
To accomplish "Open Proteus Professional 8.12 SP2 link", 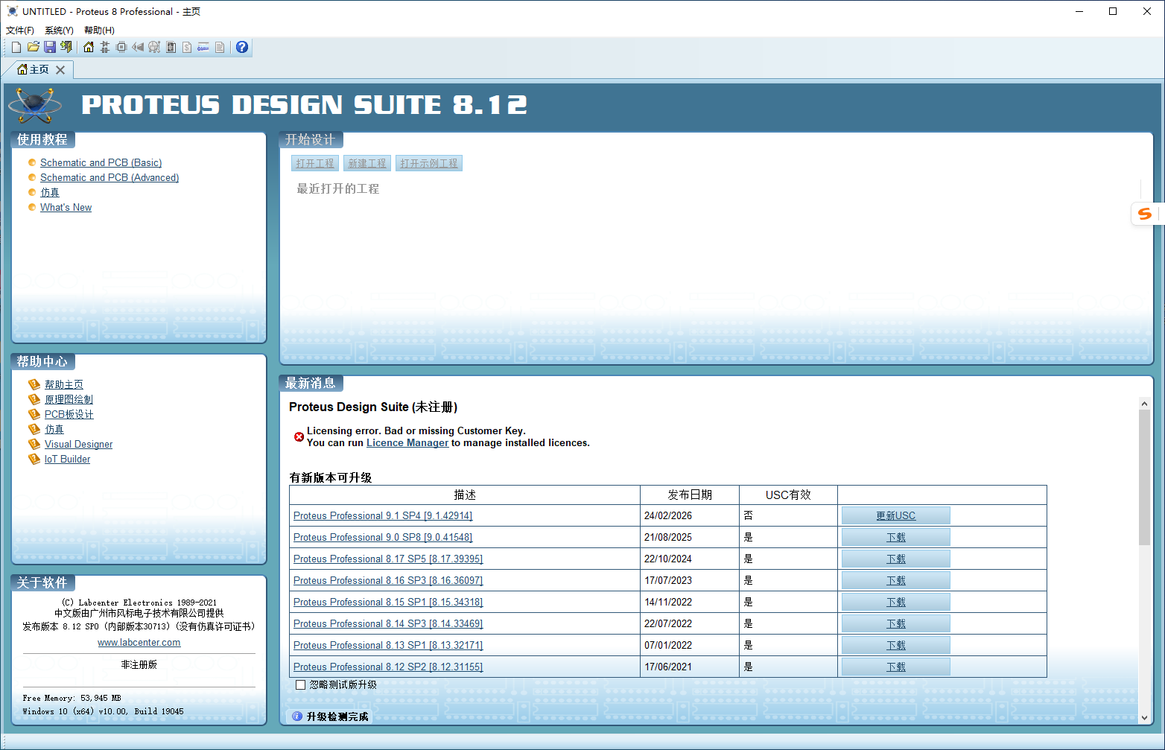I will pos(388,667).
